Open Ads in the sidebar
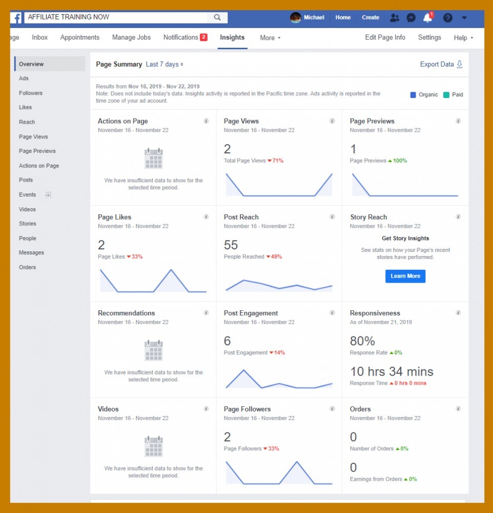This screenshot has height=513, width=493. pos(24,78)
